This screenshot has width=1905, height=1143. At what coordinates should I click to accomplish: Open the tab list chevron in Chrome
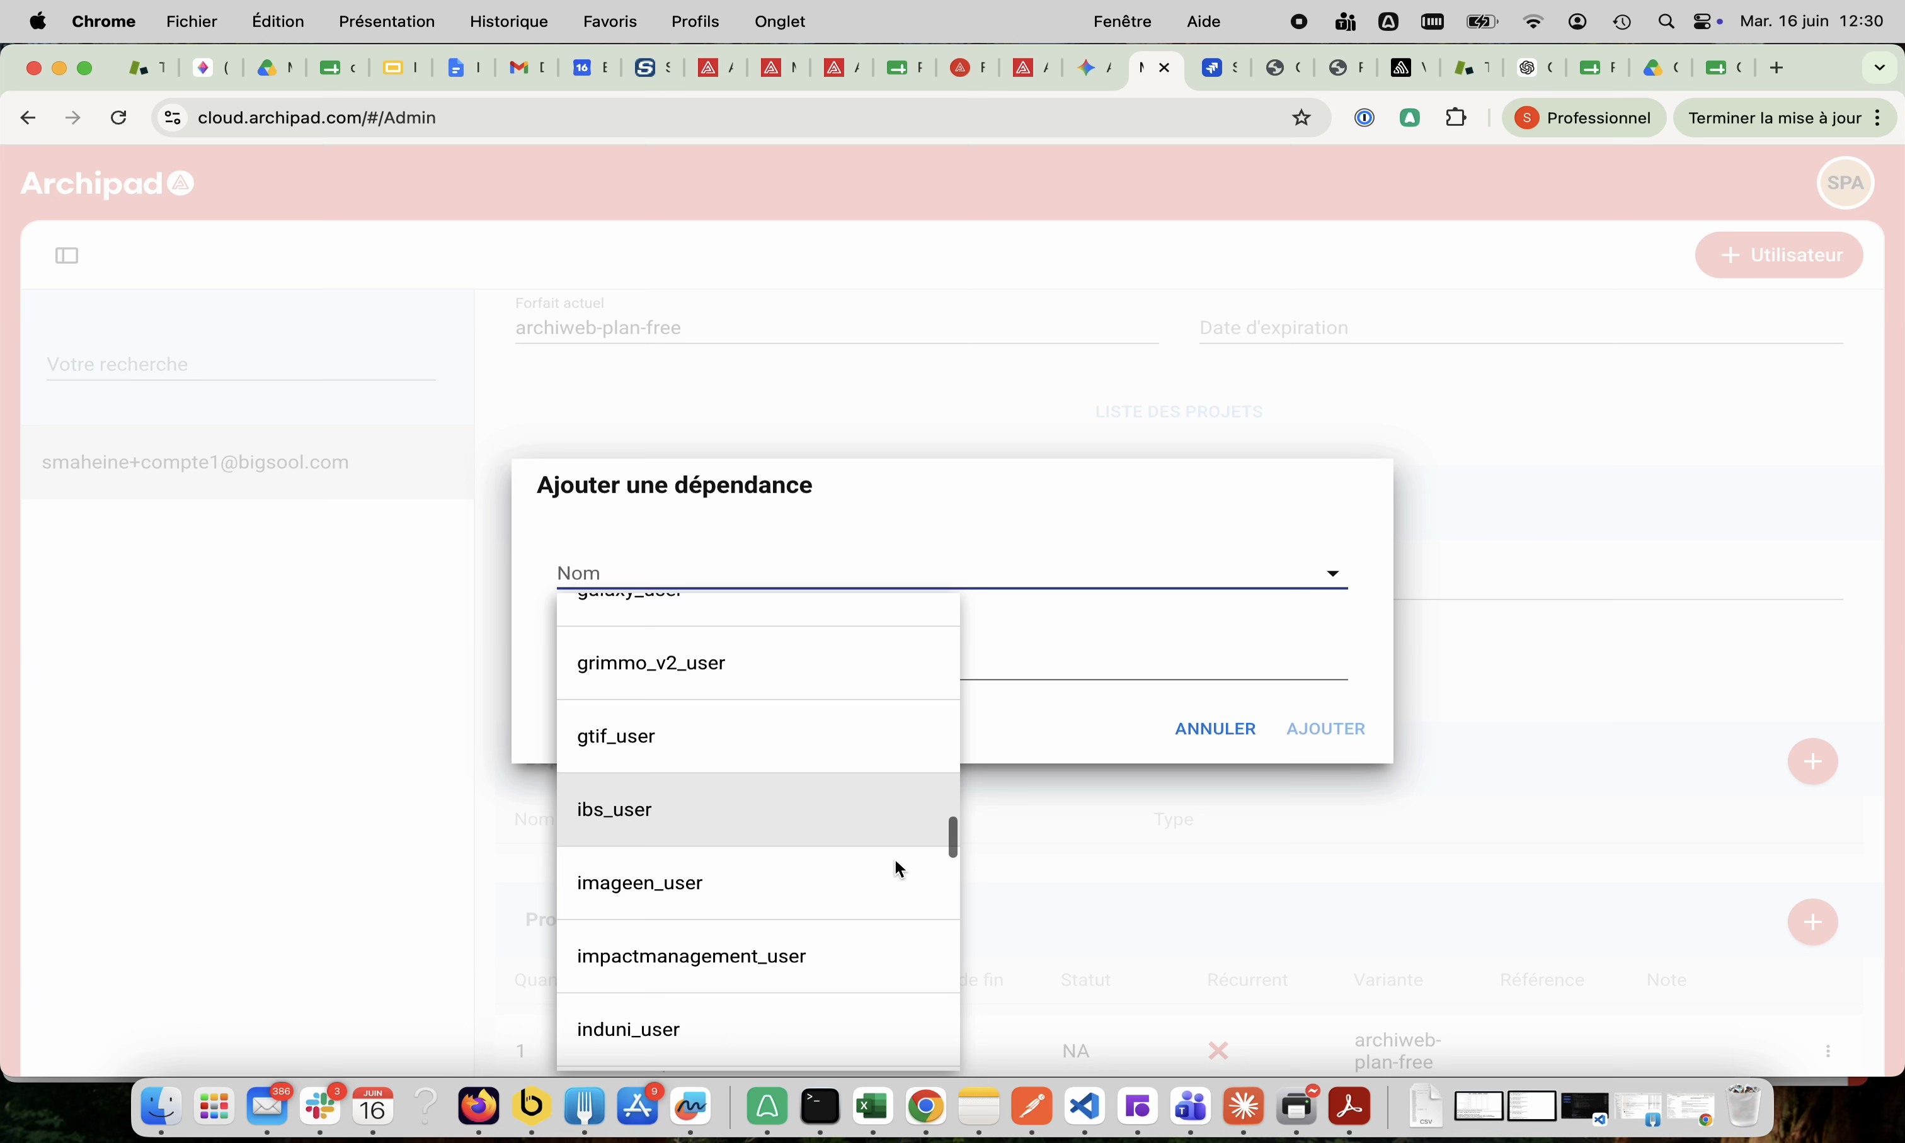[1879, 68]
